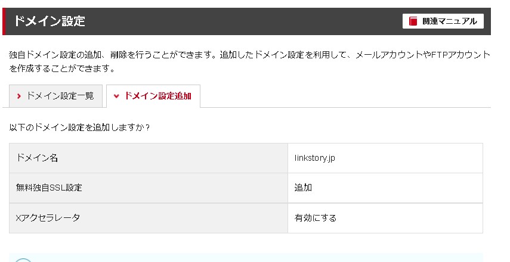
Task: Select the ドメイン名 row label
Action: [37, 158]
